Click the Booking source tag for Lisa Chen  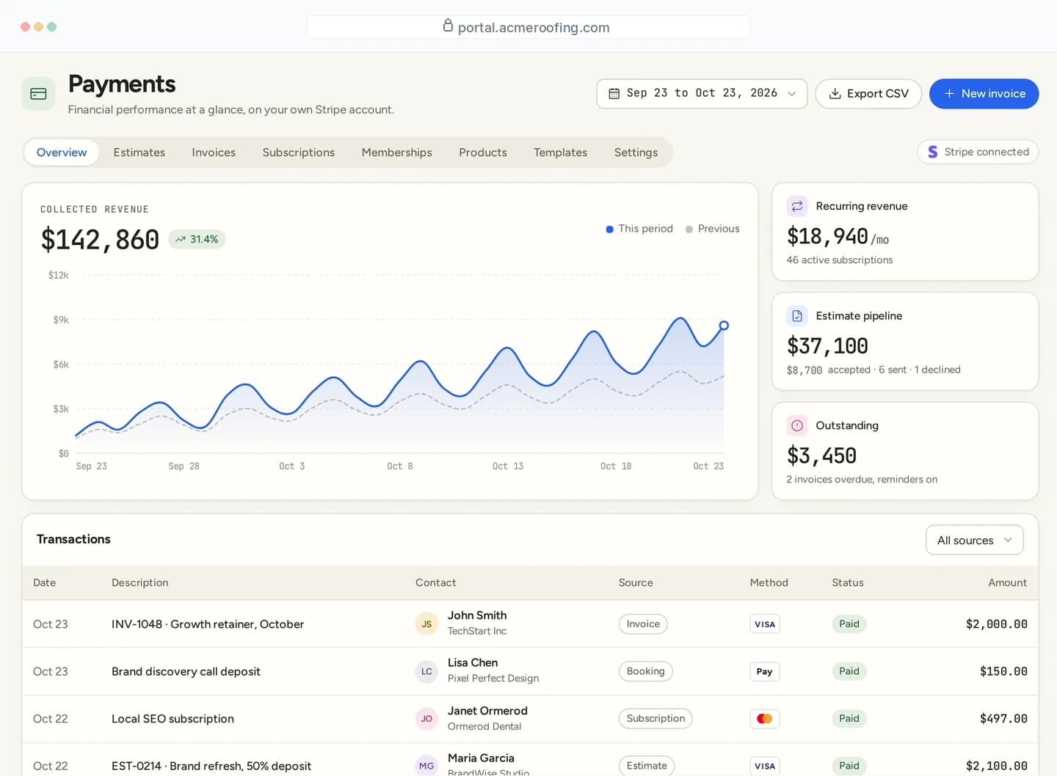(646, 672)
